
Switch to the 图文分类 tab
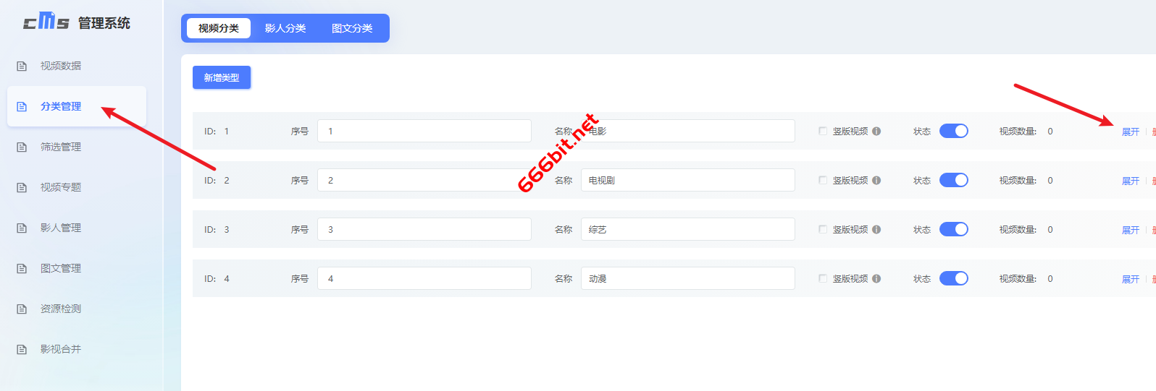coord(352,28)
